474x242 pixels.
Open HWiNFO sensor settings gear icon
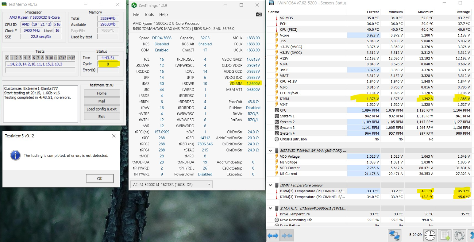459,235
